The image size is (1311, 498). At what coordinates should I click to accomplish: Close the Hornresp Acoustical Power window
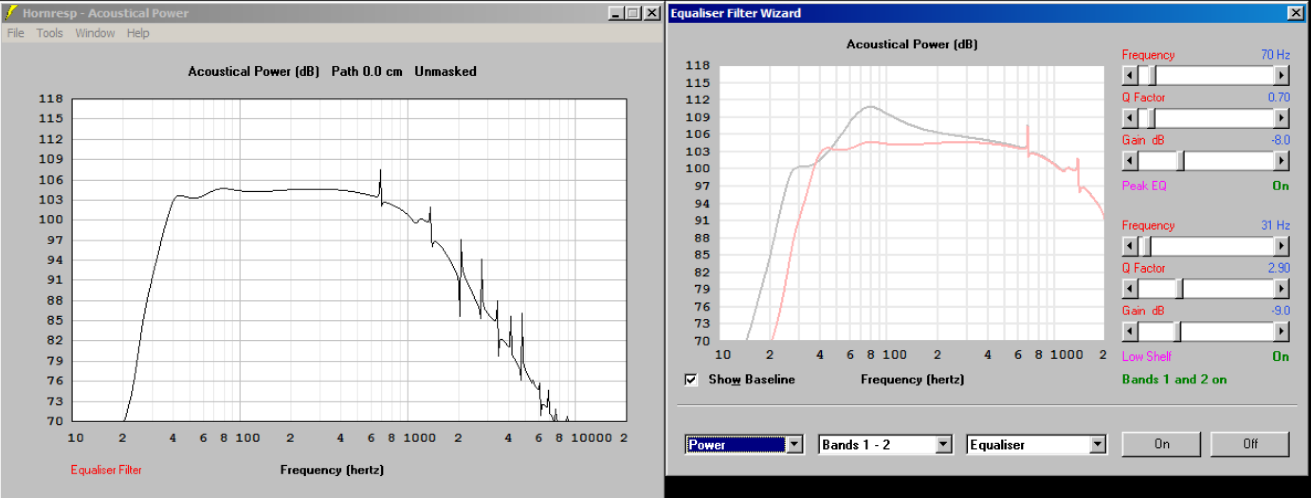651,13
